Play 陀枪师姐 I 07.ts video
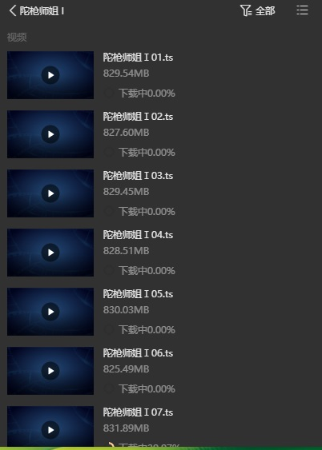Image resolution: width=322 pixels, height=450 pixels. tap(50, 430)
